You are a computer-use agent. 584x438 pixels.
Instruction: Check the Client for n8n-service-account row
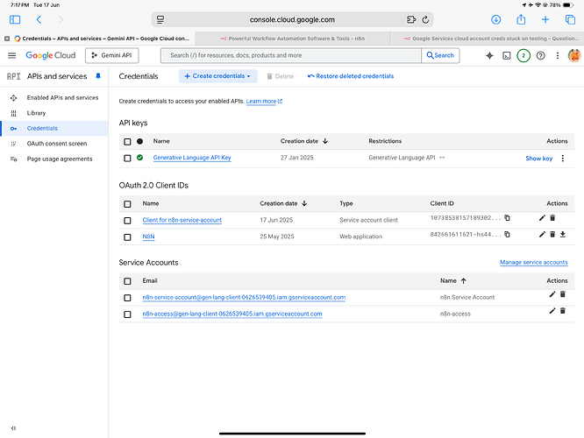tap(127, 221)
